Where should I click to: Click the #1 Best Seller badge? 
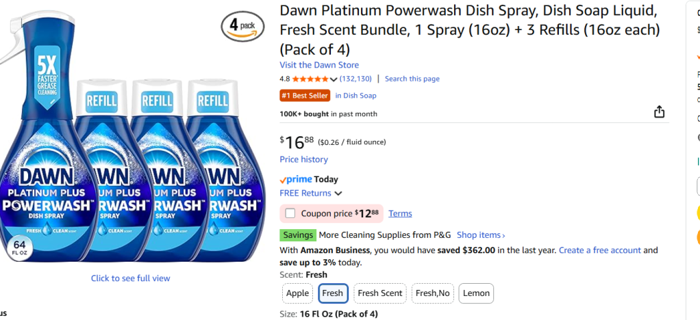click(305, 96)
